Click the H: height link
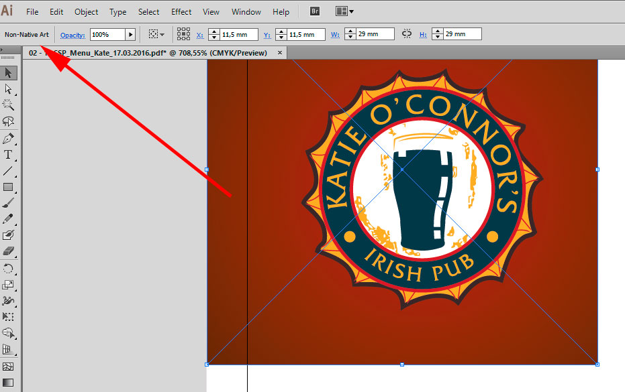 click(x=424, y=35)
